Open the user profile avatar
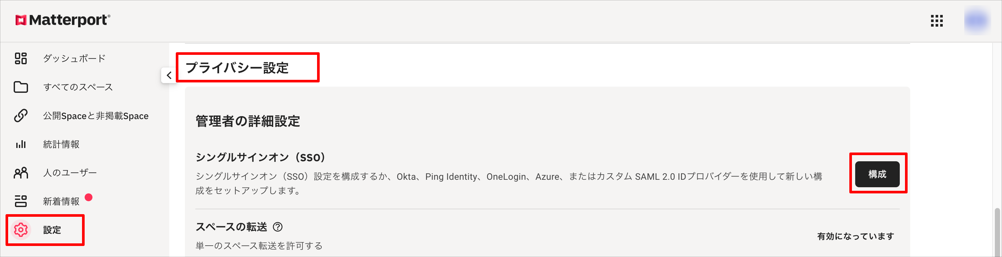The width and height of the screenshot is (1002, 257). point(977,21)
